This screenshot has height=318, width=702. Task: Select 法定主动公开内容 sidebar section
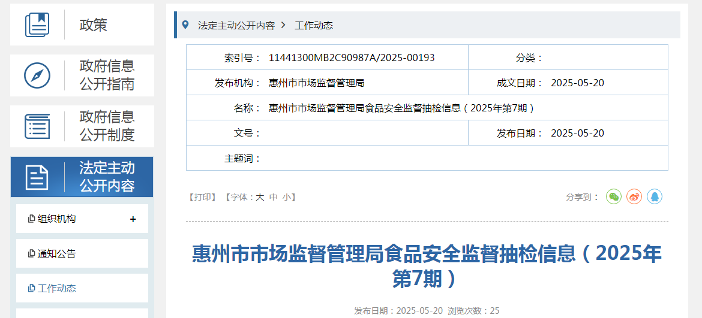(x=82, y=177)
